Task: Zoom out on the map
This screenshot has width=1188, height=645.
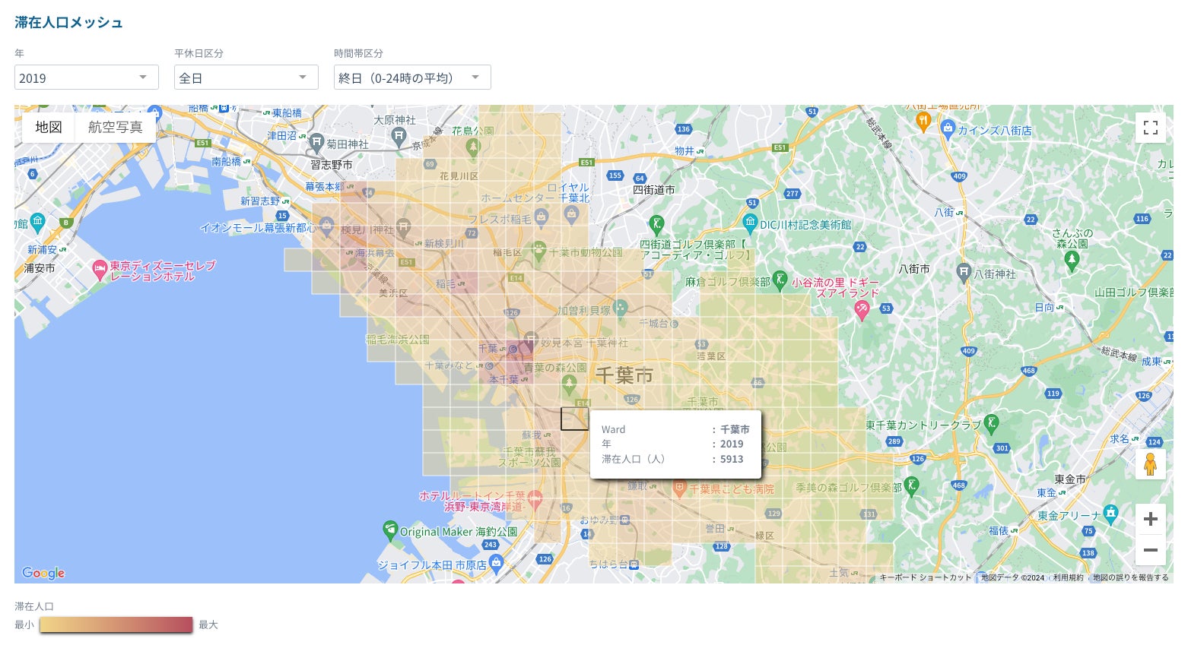Action: 1151,550
